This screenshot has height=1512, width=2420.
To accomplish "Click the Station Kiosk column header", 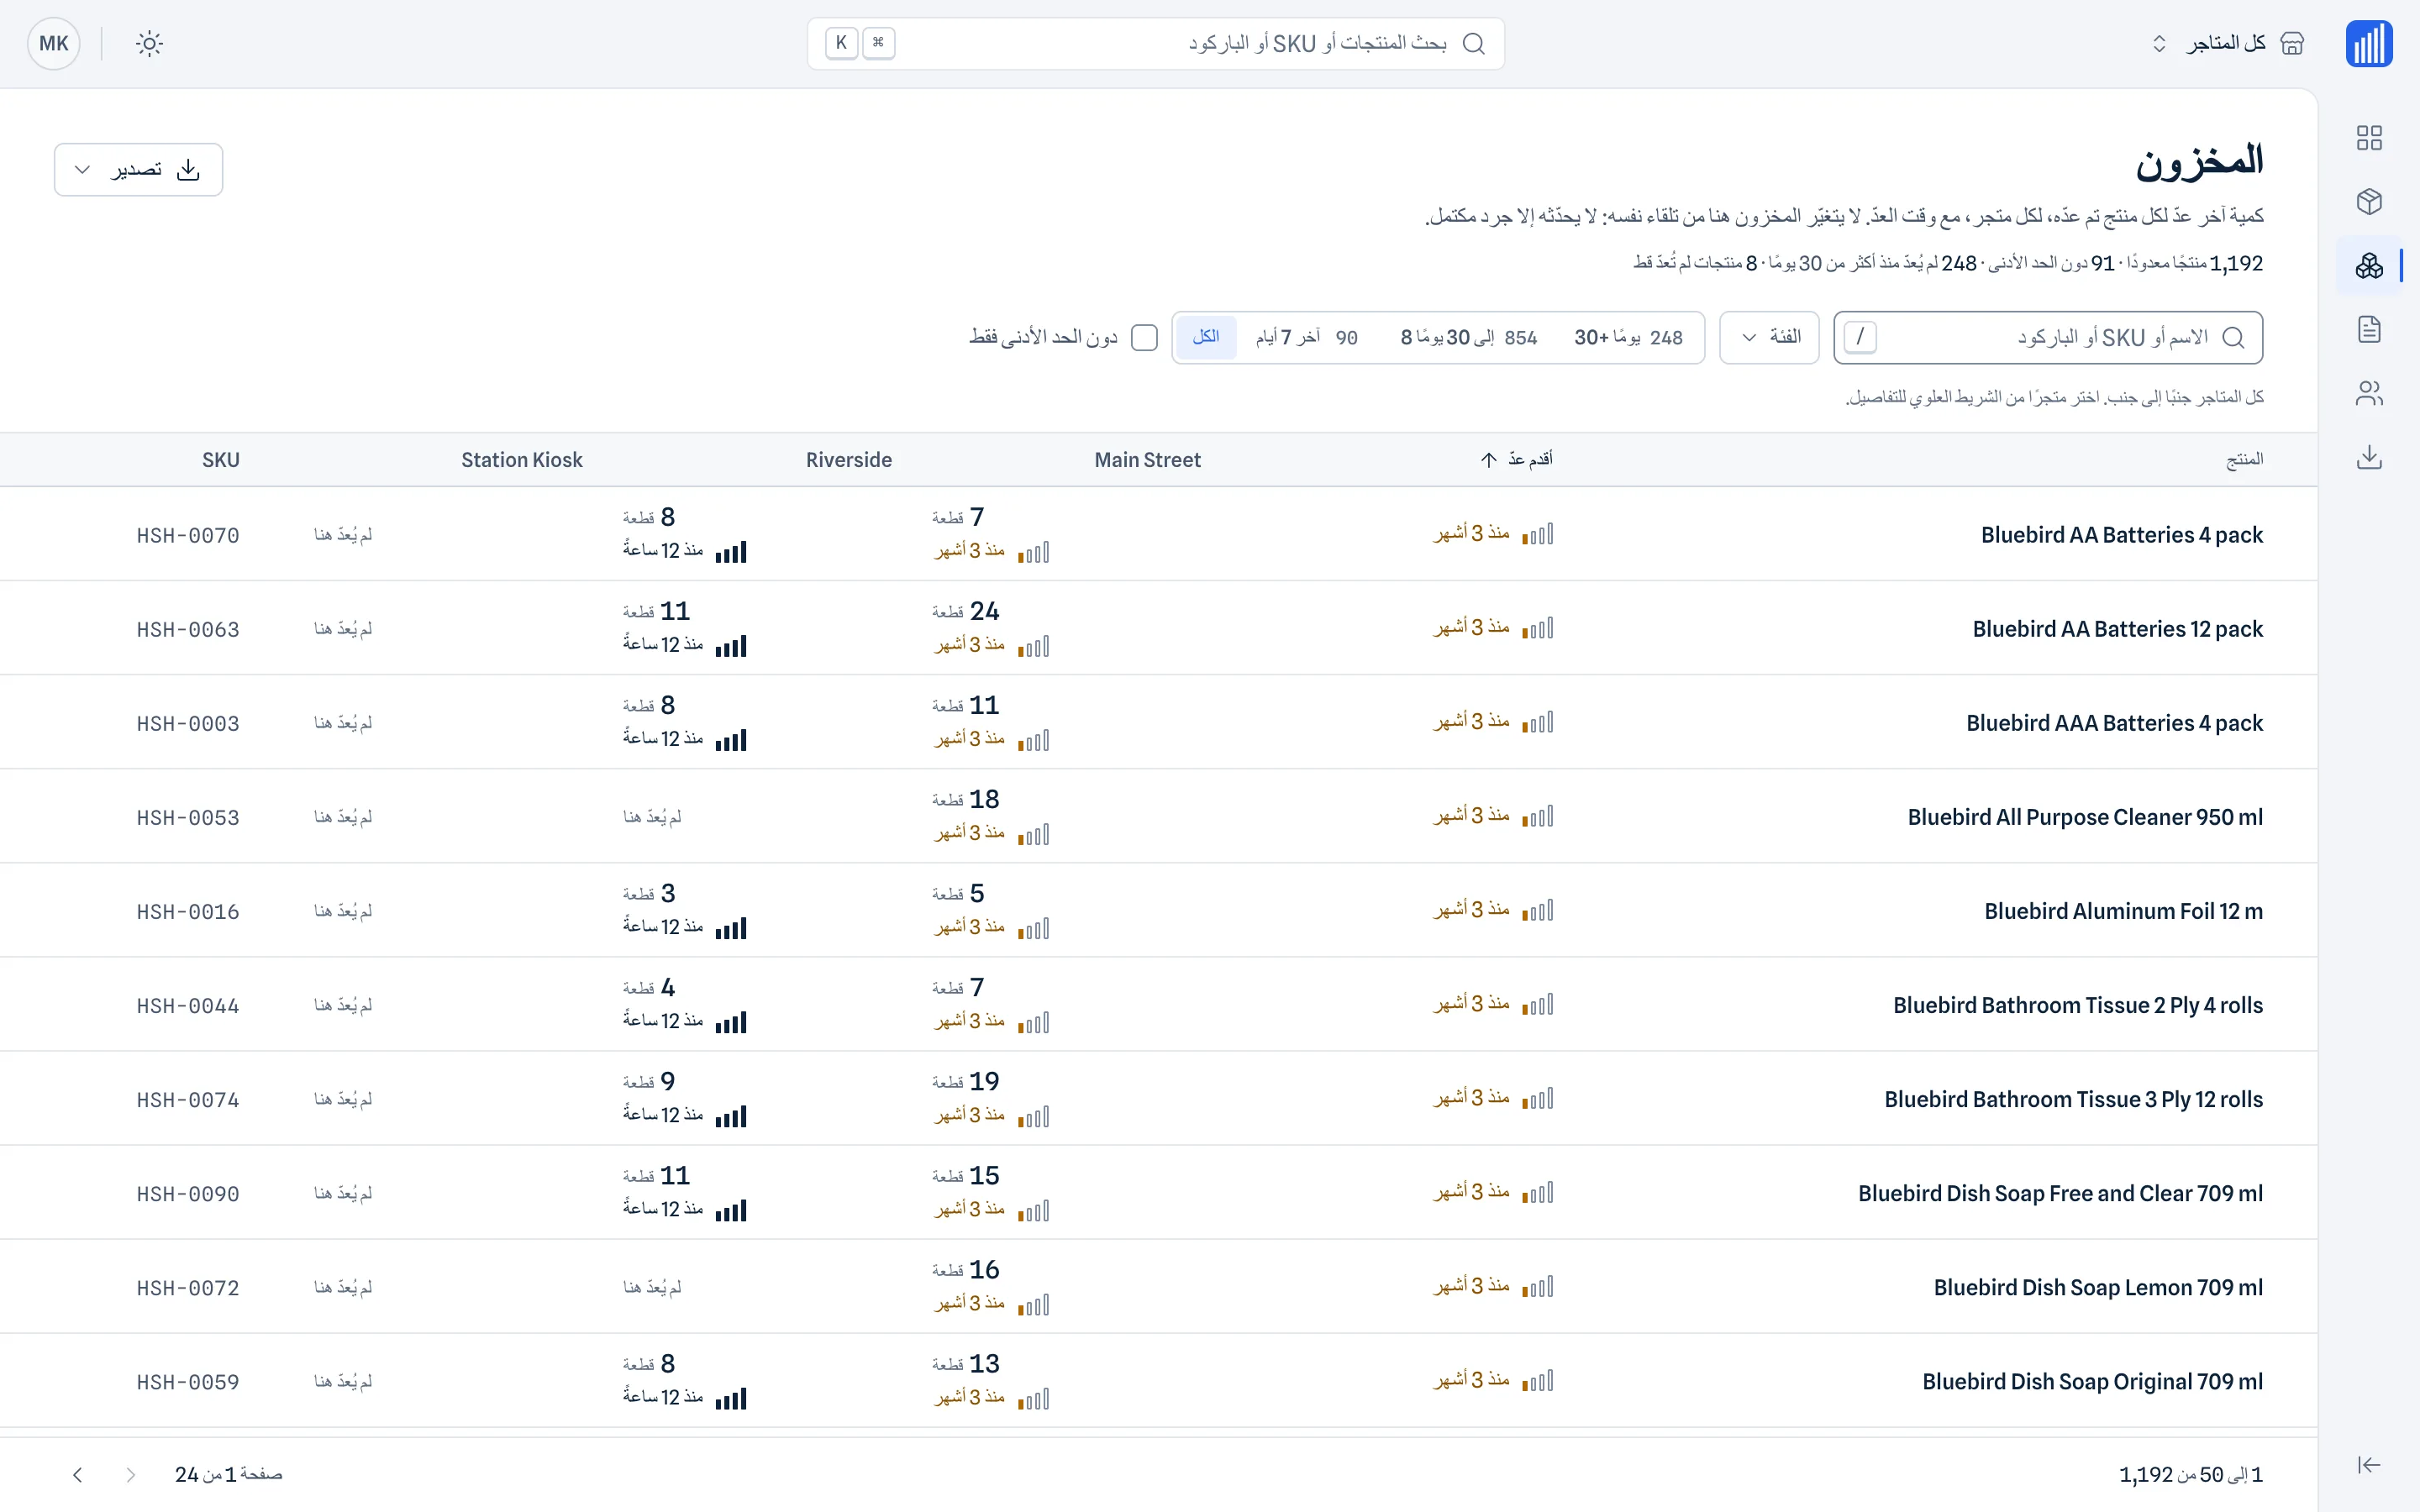I will [521, 460].
